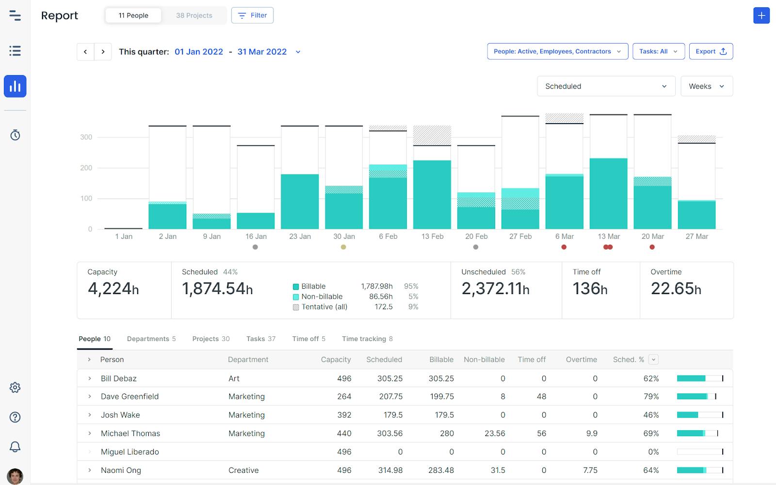Open the Project plan list icon in sidebar

point(15,51)
